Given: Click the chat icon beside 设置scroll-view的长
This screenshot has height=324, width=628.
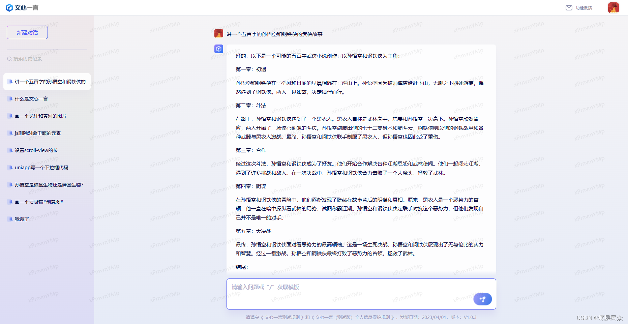Looking at the screenshot, I should [x=10, y=150].
